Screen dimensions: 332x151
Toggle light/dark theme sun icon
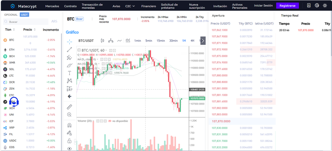(325, 5)
